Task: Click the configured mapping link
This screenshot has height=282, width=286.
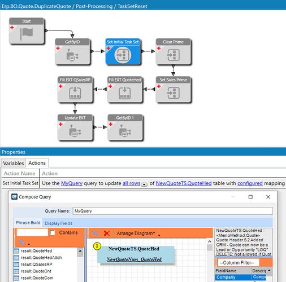Action: click(250, 183)
